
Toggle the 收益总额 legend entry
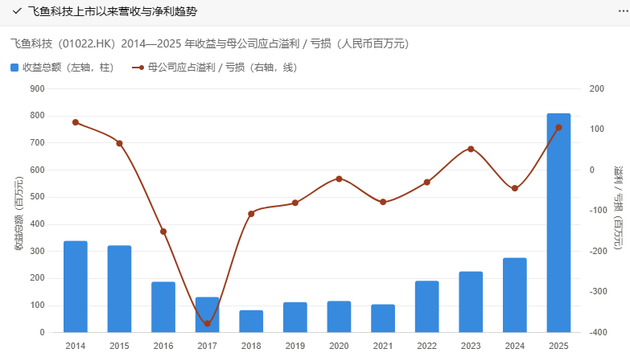click(x=62, y=68)
